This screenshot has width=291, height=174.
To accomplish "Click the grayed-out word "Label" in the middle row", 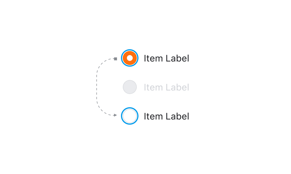I will pos(177,87).
